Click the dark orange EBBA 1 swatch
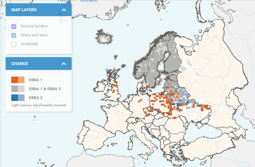Image resolution: width=255 pixels, height=167 pixels. (x=14, y=80)
